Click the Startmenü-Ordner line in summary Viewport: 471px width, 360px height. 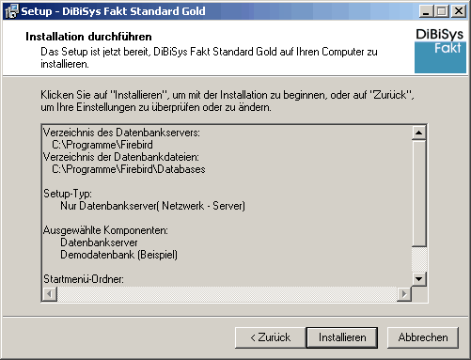coord(84,279)
